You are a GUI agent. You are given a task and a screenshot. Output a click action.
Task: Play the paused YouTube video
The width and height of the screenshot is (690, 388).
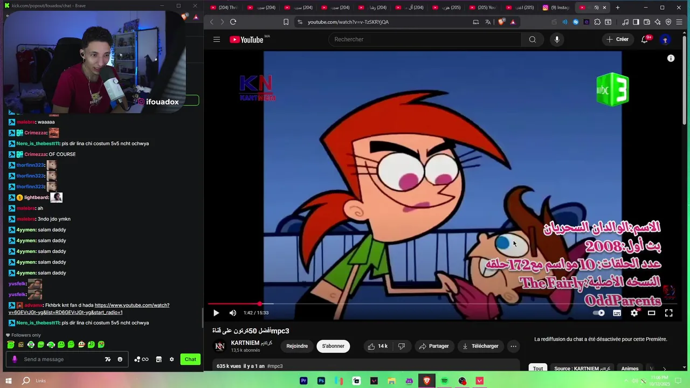coord(216,313)
